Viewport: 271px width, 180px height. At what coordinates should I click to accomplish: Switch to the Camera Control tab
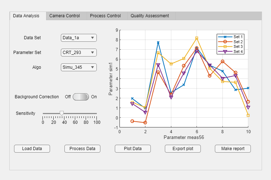(64, 16)
